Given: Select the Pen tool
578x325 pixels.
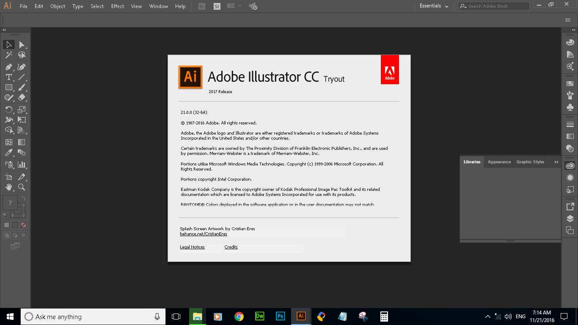Looking at the screenshot, I should [9, 67].
